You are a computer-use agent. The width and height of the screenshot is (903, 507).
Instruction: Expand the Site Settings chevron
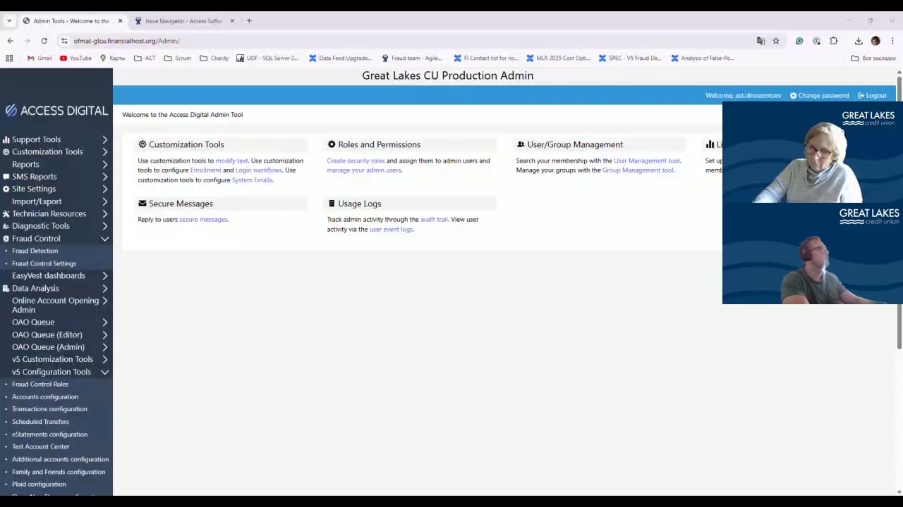(105, 189)
